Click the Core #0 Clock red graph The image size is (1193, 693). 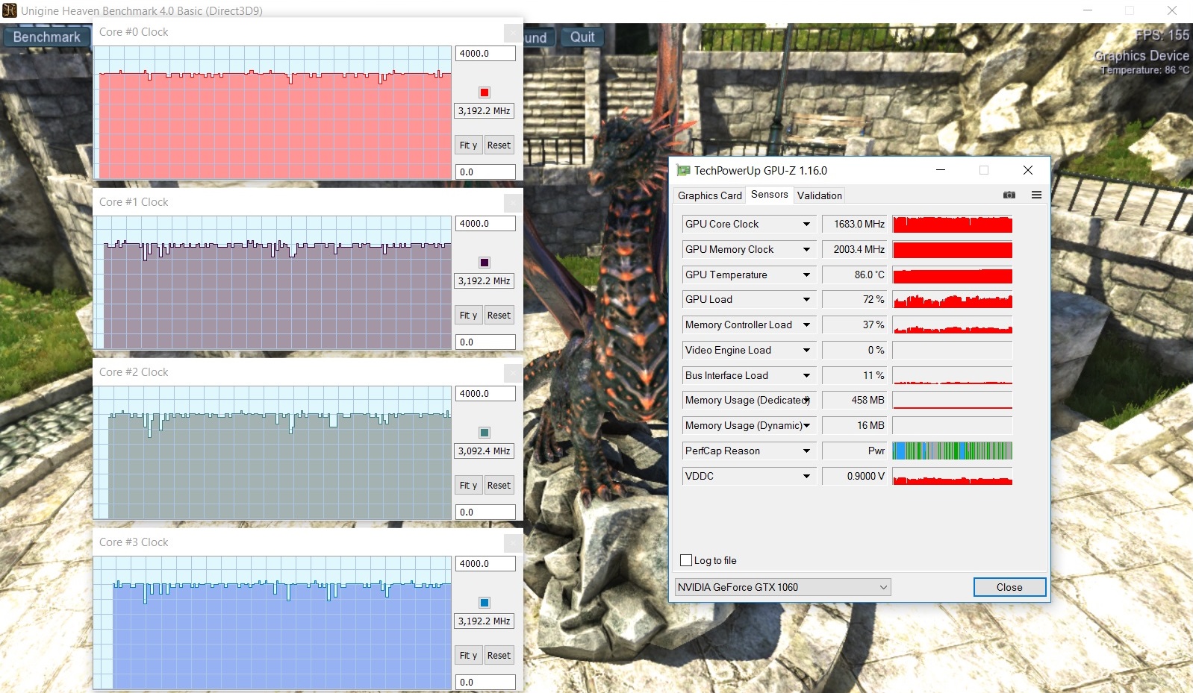click(272, 112)
